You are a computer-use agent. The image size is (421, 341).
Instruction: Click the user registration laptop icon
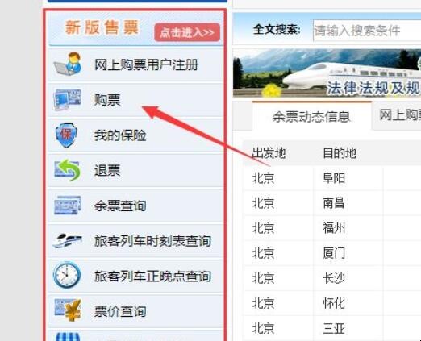(68, 64)
